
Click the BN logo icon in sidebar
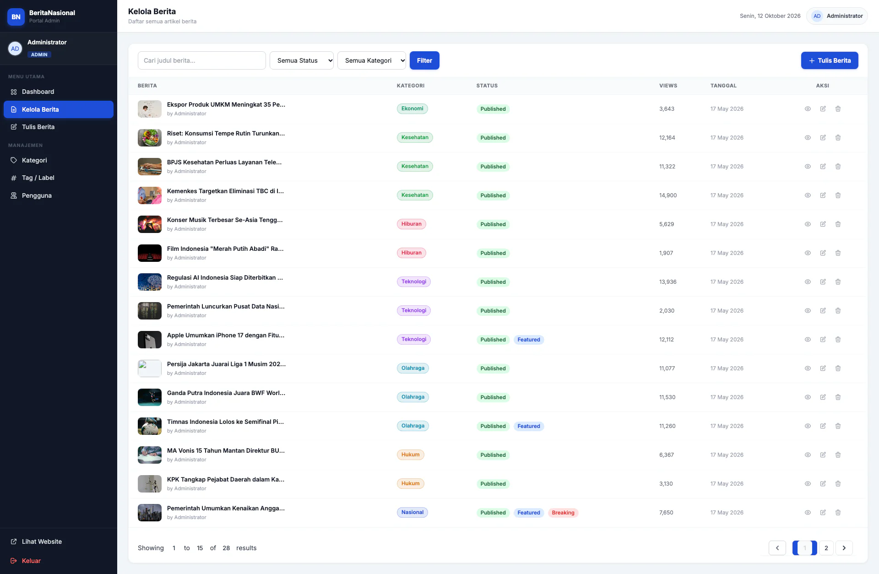[x=16, y=16]
